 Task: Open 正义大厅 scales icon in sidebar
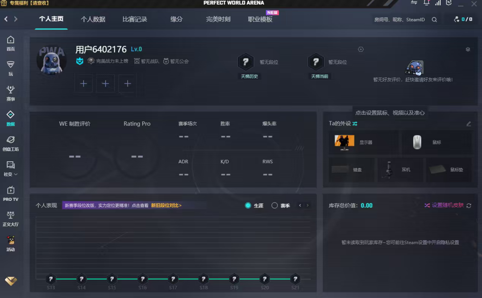click(x=11, y=218)
